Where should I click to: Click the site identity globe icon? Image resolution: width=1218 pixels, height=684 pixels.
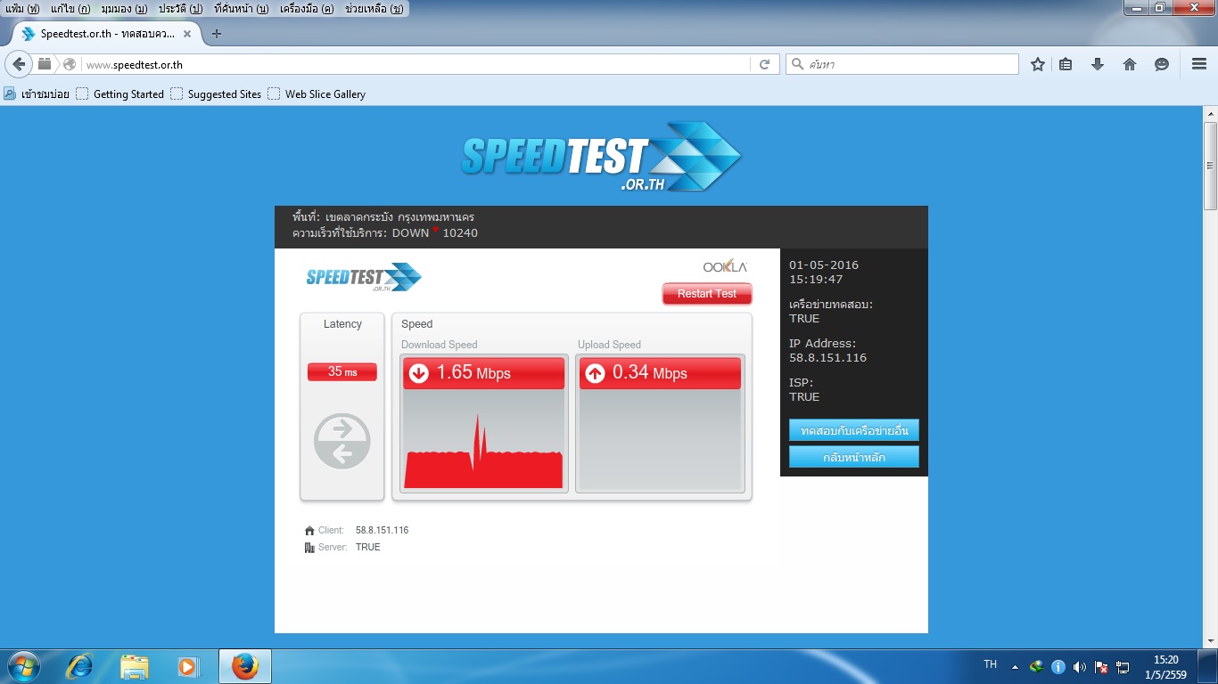70,64
